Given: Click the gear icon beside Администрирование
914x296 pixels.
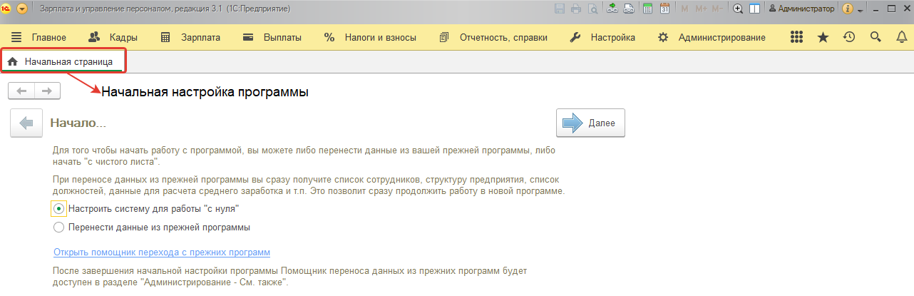Looking at the screenshot, I should (664, 37).
